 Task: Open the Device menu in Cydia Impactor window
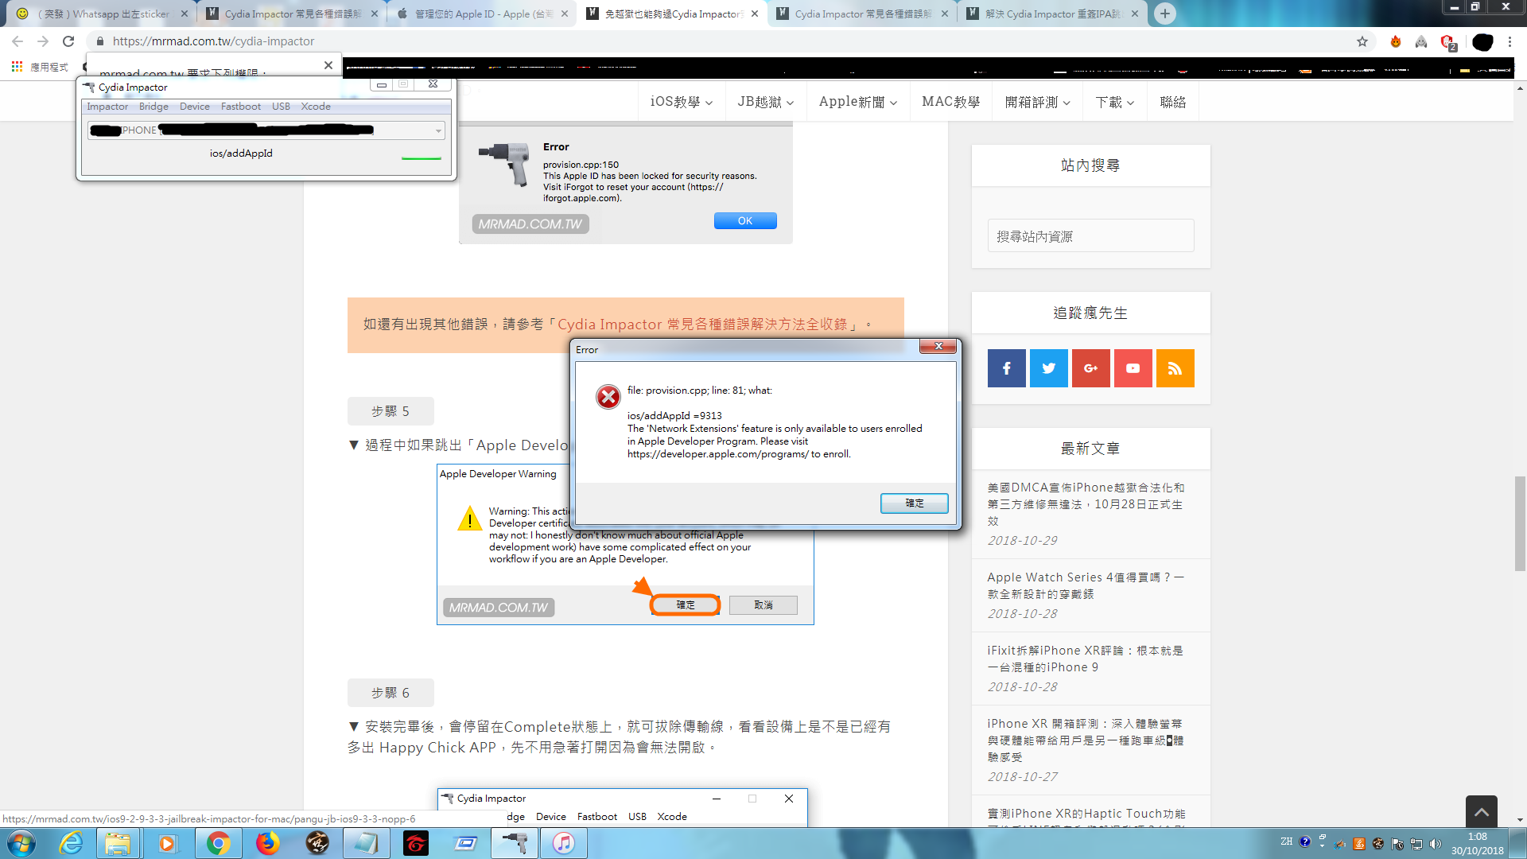tap(194, 107)
